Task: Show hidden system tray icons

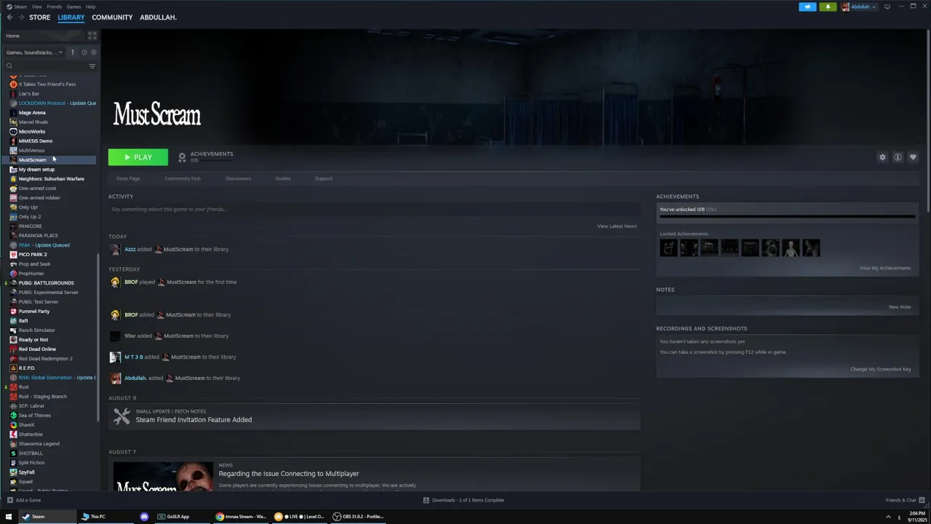Action: pyautogui.click(x=888, y=517)
